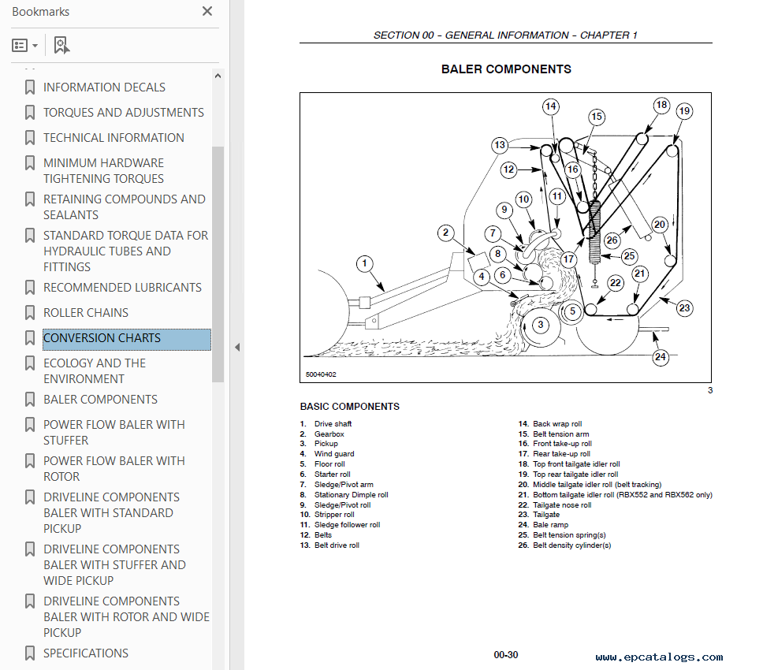Click '14. Back wrap roll' list entry
The image size is (763, 670).
pos(550,424)
